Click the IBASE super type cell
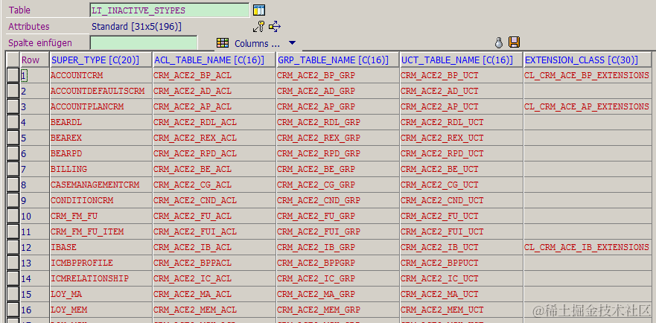Screen dimensions: 656x323 (101, 247)
